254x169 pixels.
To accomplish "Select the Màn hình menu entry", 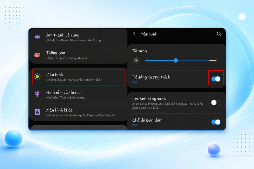I will [x=78, y=77].
